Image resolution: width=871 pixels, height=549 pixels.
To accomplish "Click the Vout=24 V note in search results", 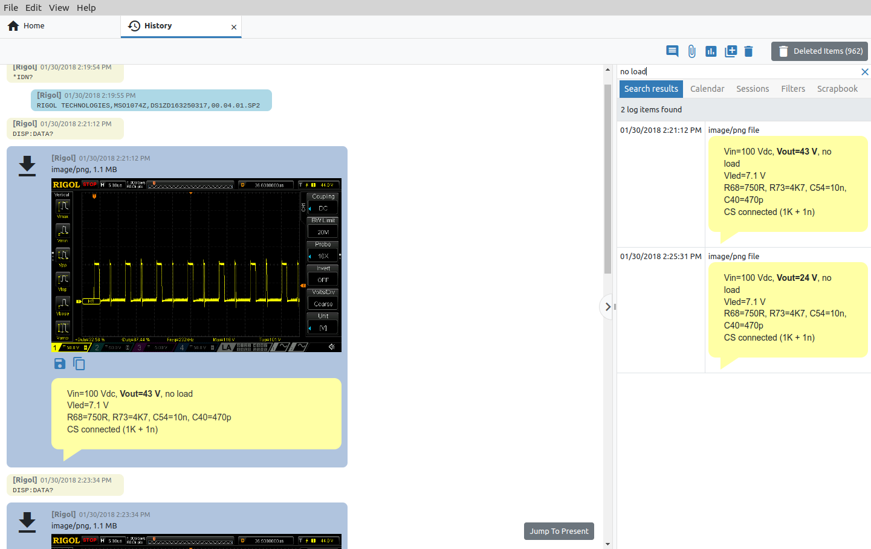I will pos(788,310).
